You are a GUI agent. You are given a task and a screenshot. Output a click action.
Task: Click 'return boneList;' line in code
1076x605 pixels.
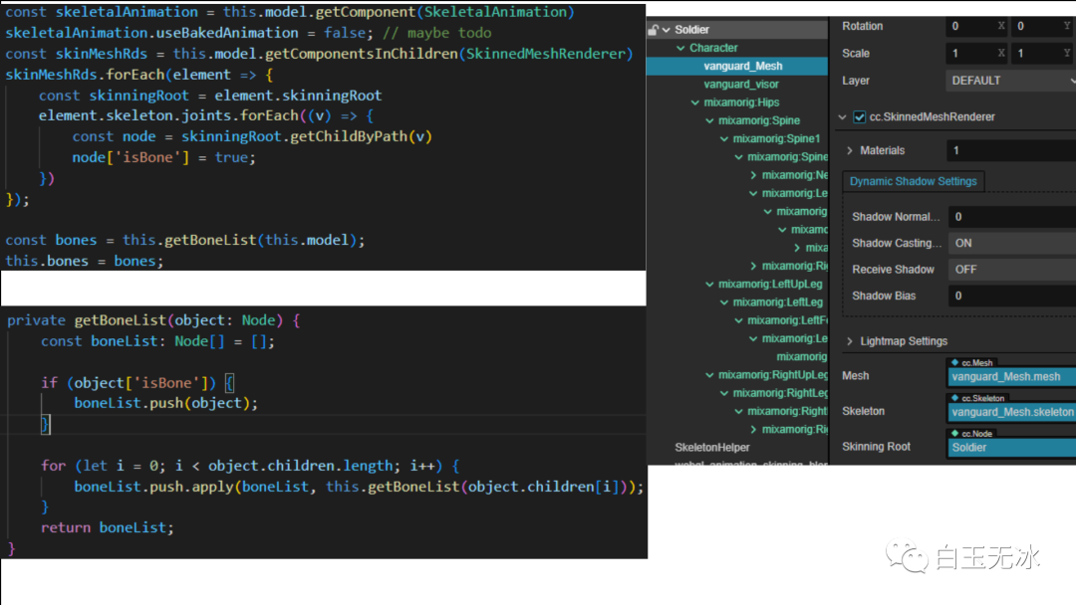(x=107, y=527)
